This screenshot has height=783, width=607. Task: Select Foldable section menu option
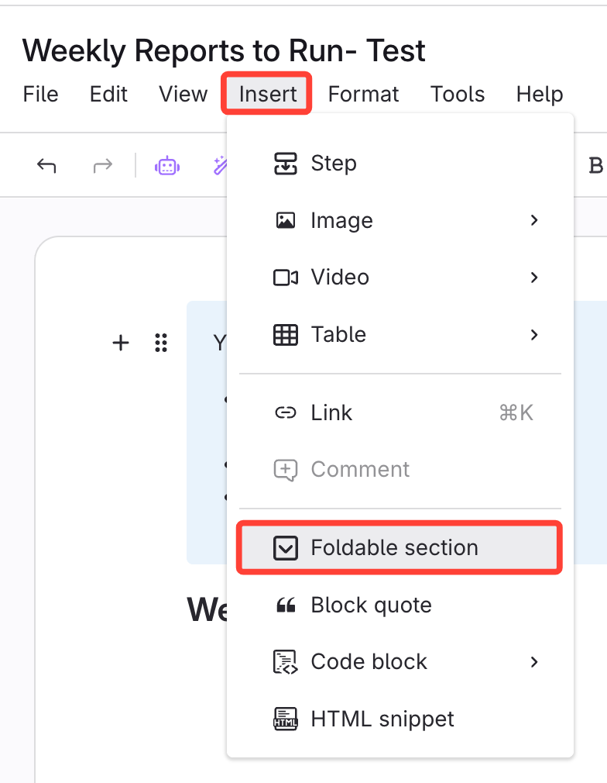tap(394, 548)
